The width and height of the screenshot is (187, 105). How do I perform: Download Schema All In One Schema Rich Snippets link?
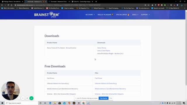point(109,94)
